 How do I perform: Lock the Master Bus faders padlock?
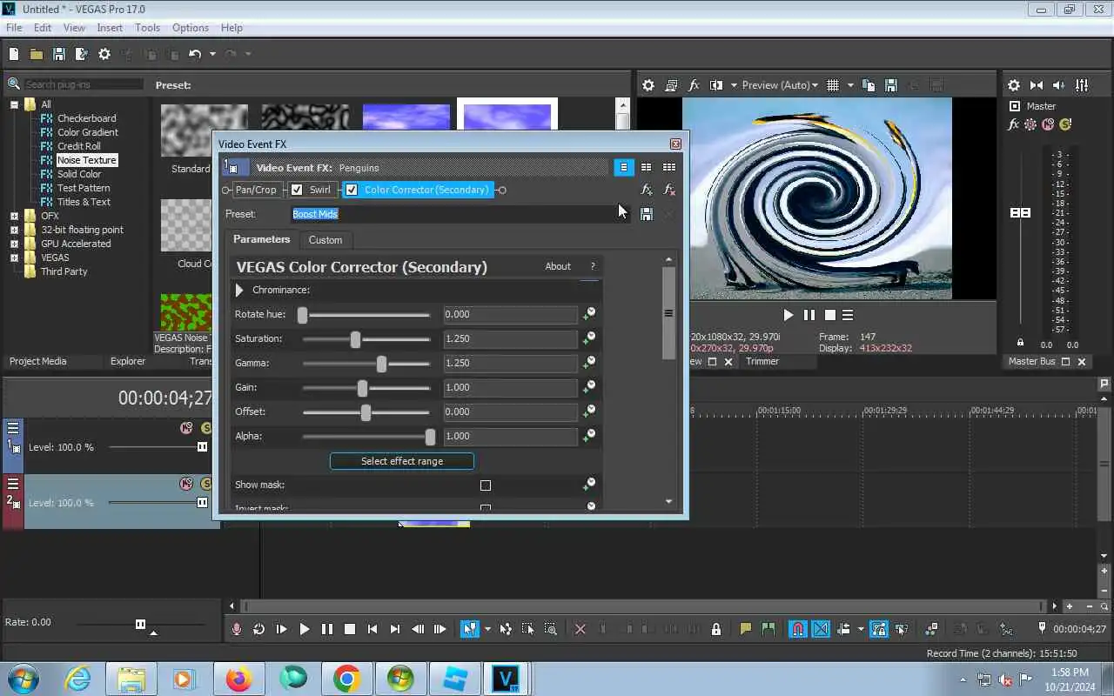(1021, 343)
